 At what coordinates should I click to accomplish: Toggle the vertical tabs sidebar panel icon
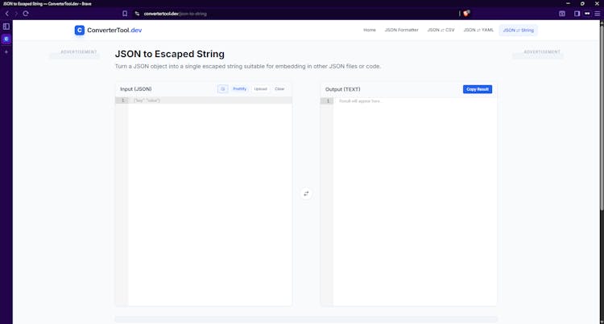pos(6,27)
